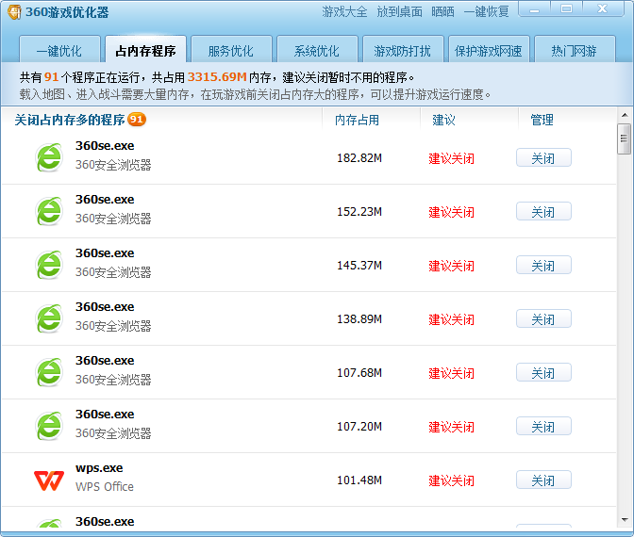Switch to the 热门网游 tab
The height and width of the screenshot is (537, 634).
tap(574, 51)
